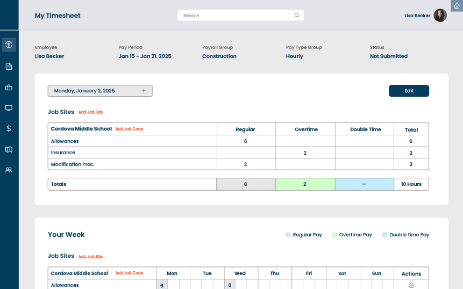The width and height of the screenshot is (463, 289).
Task: Click the plus icon in date selector
Action: pyautogui.click(x=144, y=91)
